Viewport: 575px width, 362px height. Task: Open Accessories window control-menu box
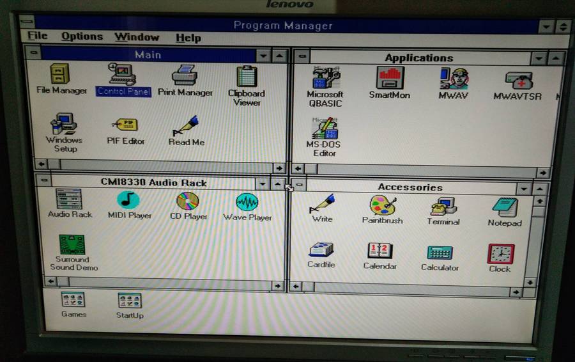[299, 184]
